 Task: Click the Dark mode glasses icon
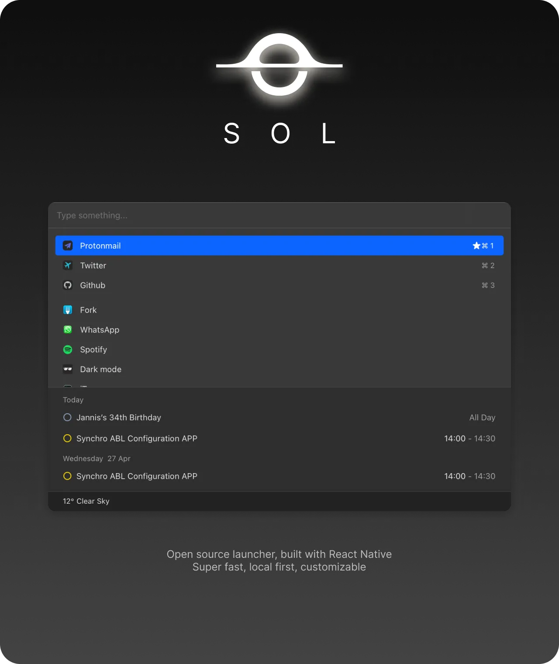(x=68, y=369)
